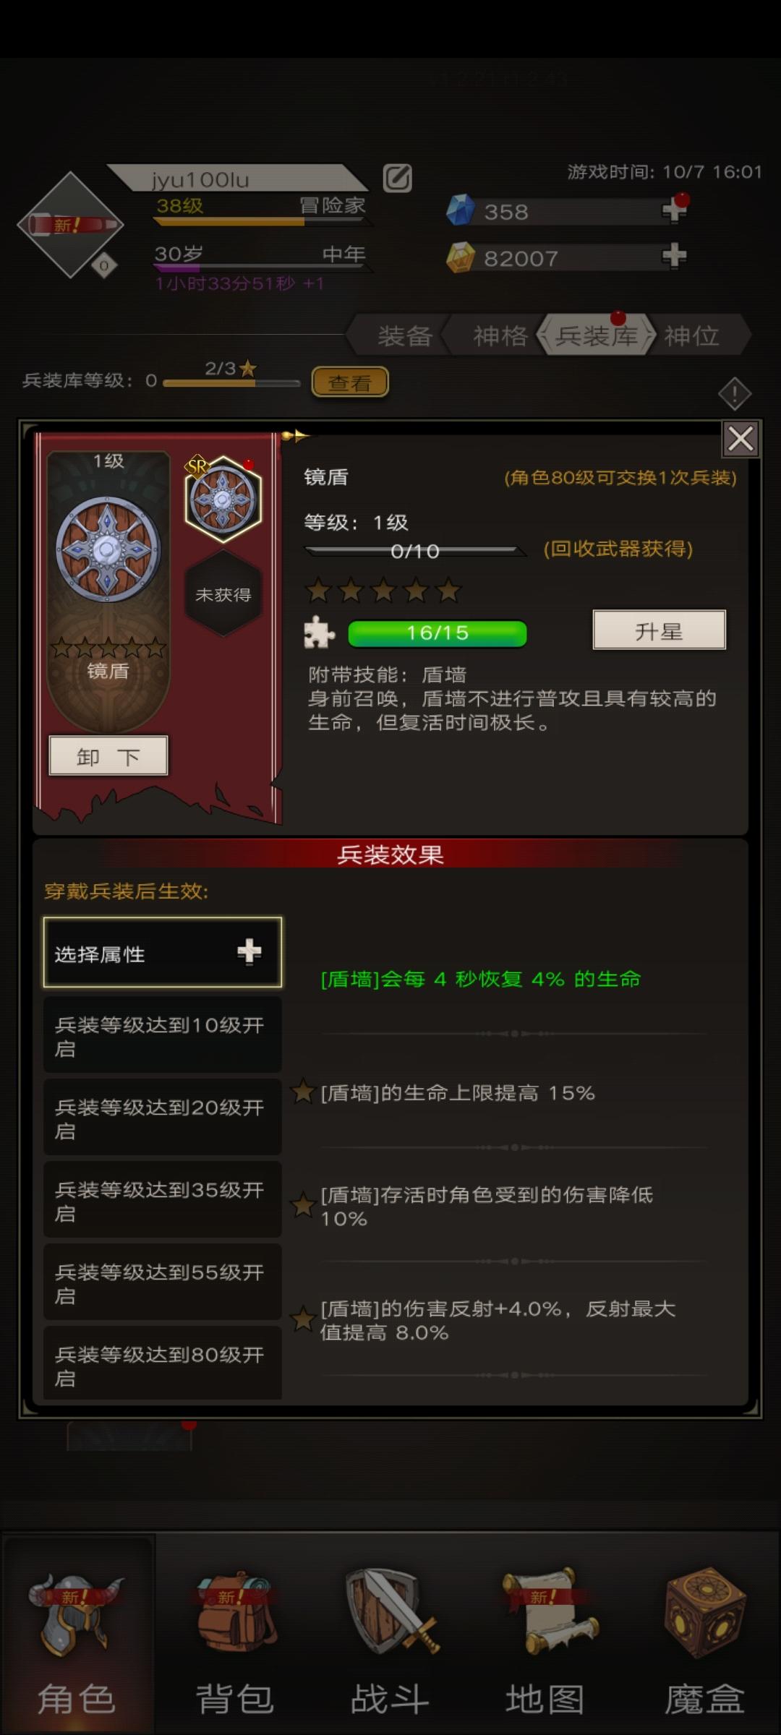Open the info exclamation diamond icon

pos(735,394)
